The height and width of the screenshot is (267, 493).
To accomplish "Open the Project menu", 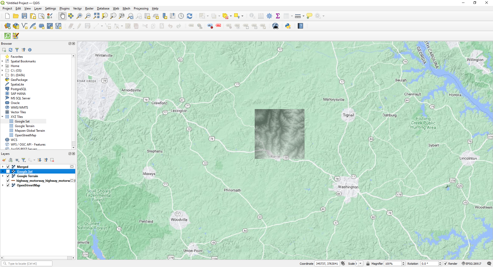I will [x=7, y=8].
